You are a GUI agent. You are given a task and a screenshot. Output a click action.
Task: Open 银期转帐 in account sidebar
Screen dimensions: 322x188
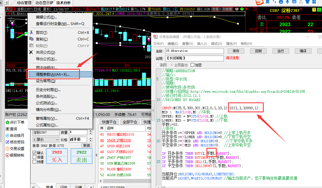pyautogui.click(x=15, y=155)
